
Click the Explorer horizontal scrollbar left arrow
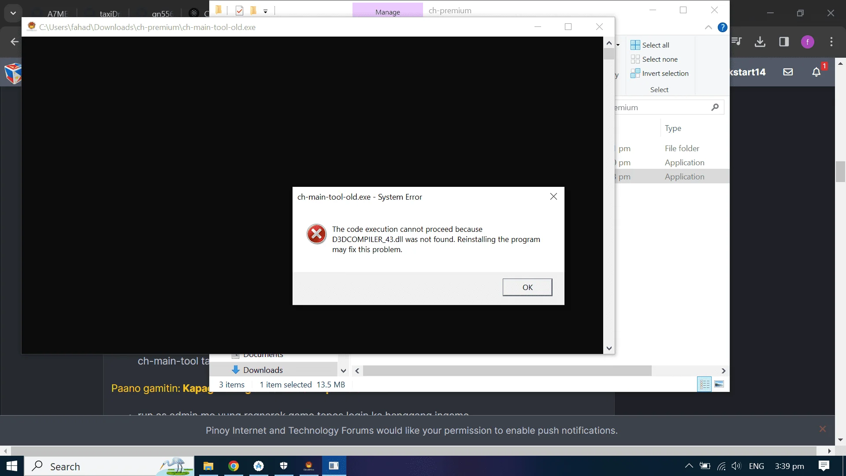click(x=357, y=371)
